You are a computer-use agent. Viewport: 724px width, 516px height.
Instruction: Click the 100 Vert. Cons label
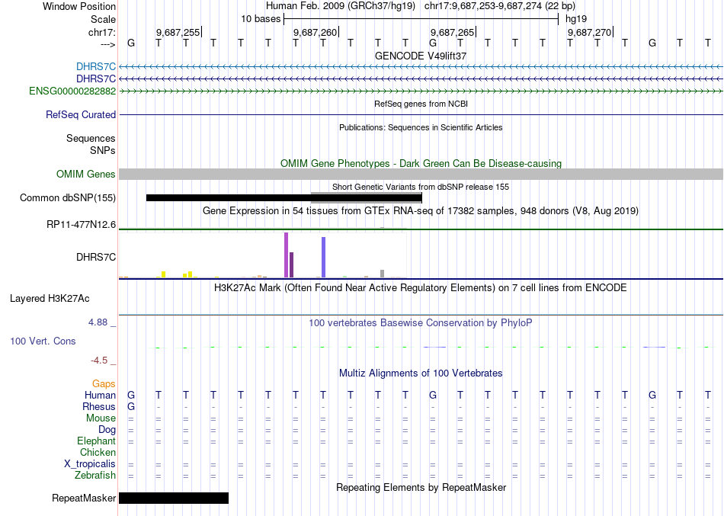coord(43,341)
